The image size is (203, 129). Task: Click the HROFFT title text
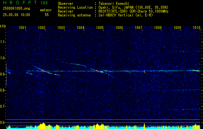20,3
